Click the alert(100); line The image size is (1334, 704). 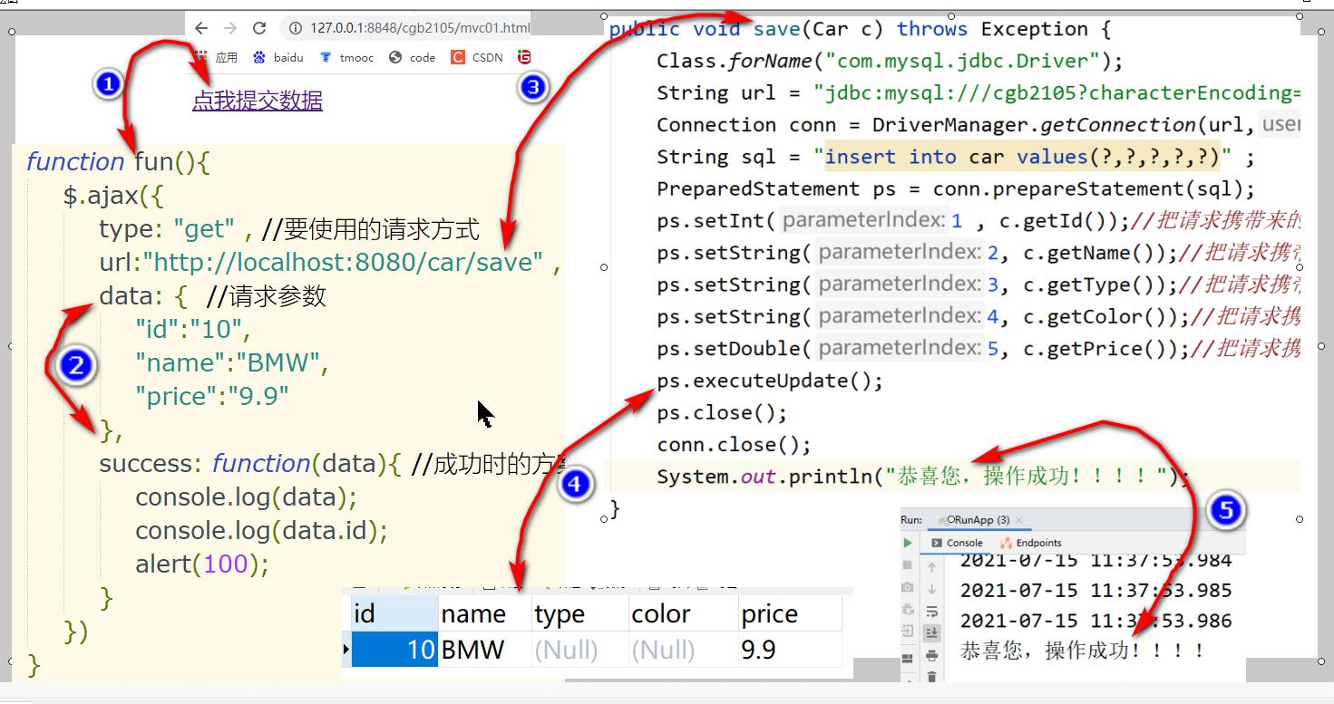click(202, 564)
